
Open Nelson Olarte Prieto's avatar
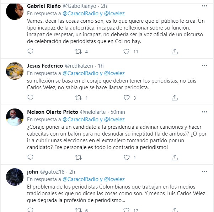[x=15, y=117]
